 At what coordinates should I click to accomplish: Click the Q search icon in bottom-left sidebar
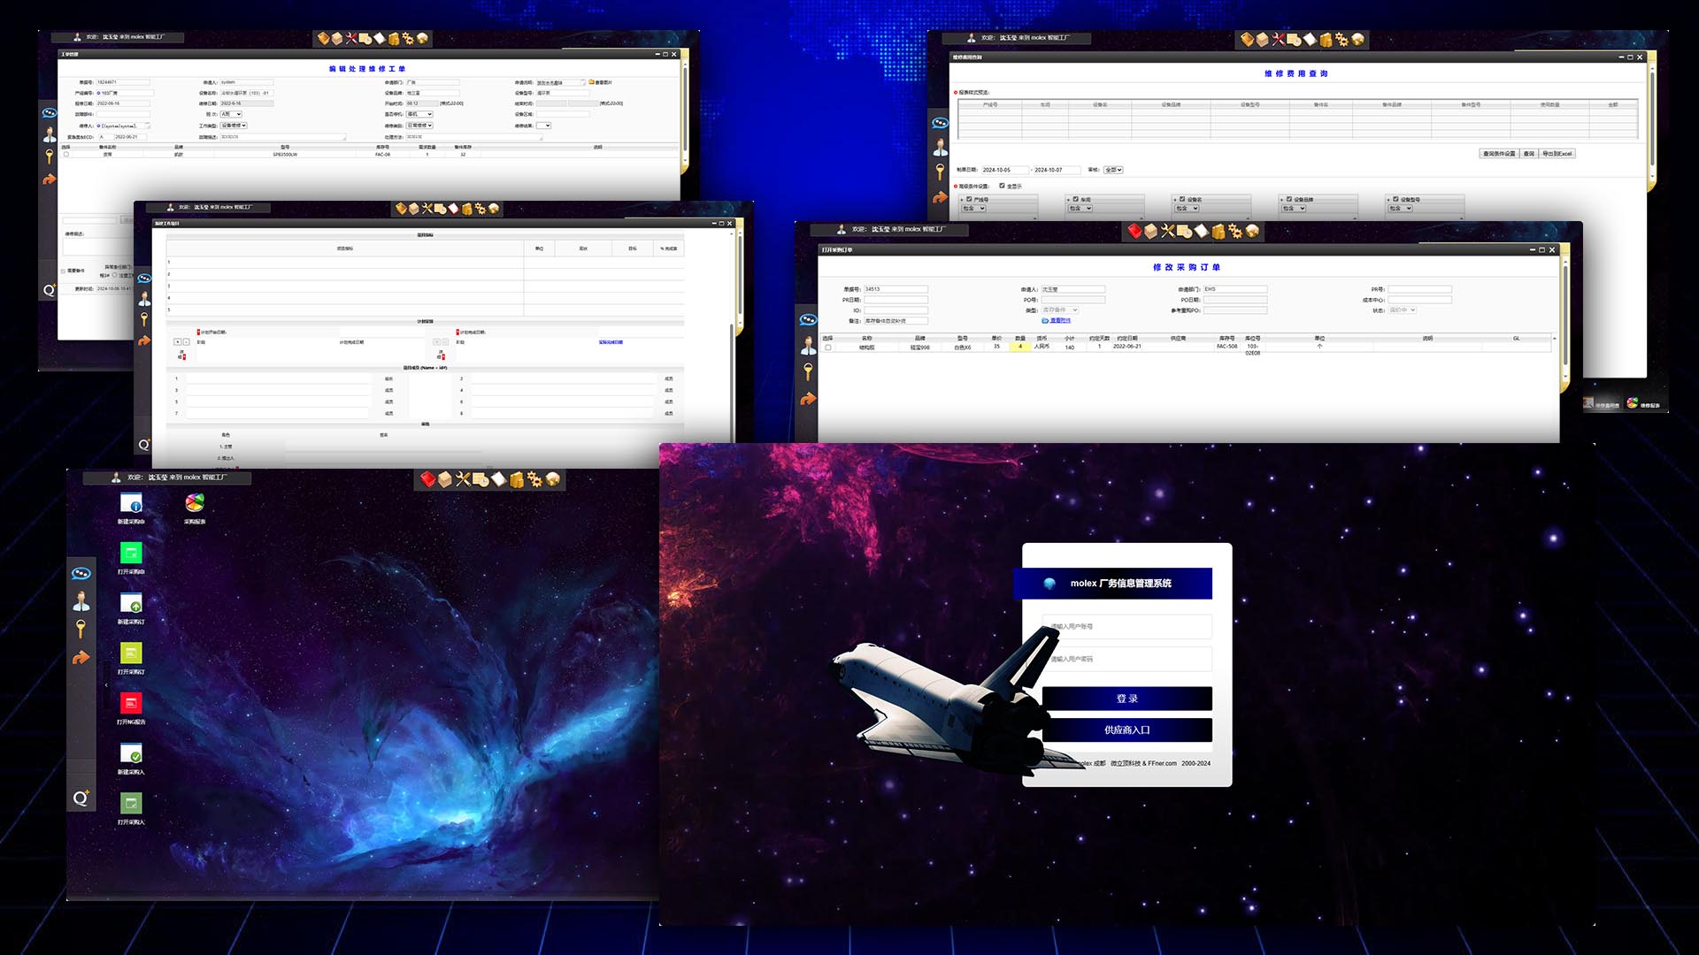81,798
